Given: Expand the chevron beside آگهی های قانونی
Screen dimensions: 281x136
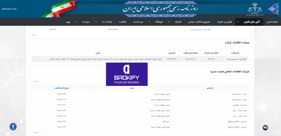Looking at the screenshot, I should tap(238, 22).
